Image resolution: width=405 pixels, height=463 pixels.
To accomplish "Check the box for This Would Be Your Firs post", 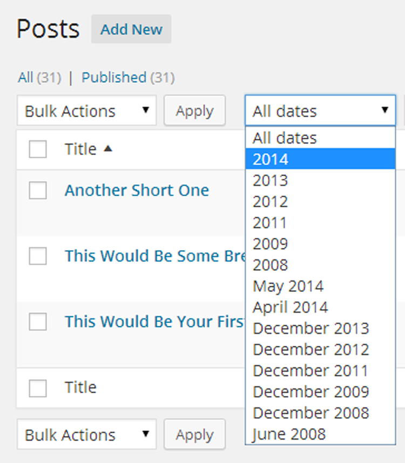I will click(x=37, y=321).
